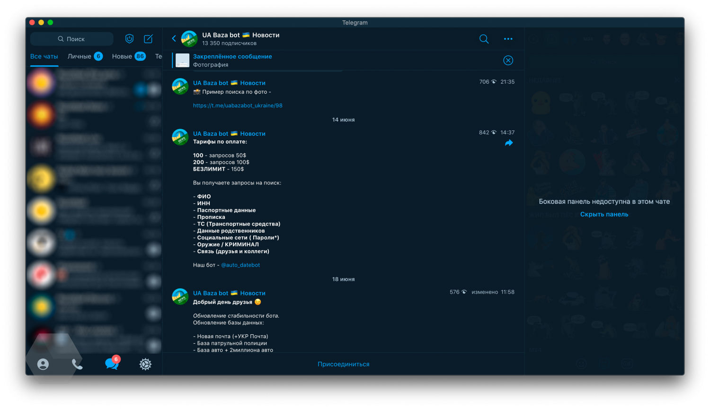Screen dimensions: 710x409
Task: Go back using the left chevron arrow
Action: tap(174, 39)
